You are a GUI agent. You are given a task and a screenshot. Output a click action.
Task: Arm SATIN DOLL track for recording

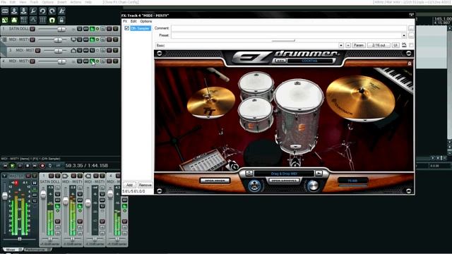tap(32, 29)
